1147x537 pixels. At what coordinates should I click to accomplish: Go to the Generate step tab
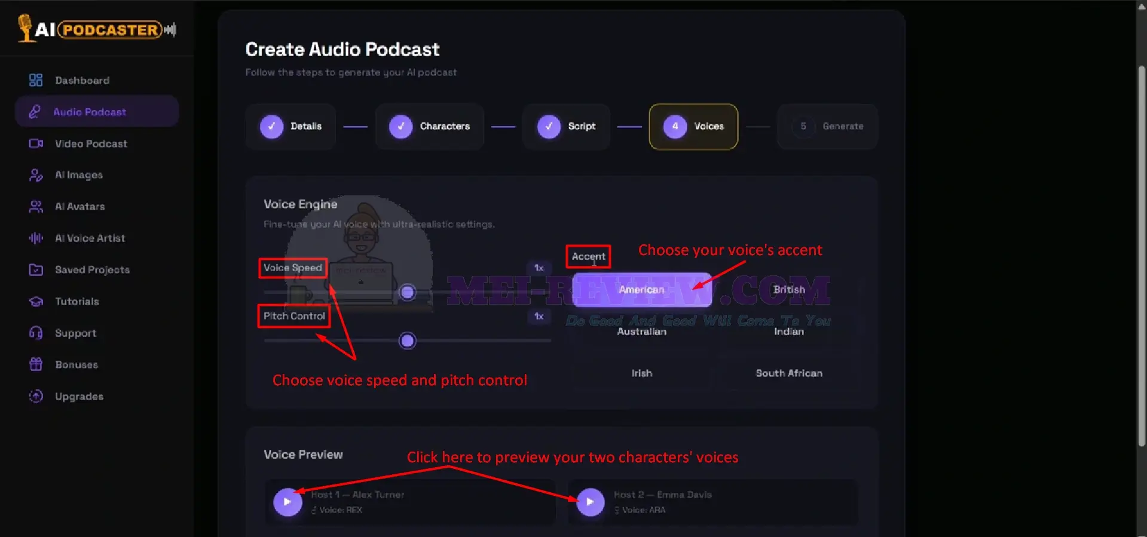coord(827,127)
